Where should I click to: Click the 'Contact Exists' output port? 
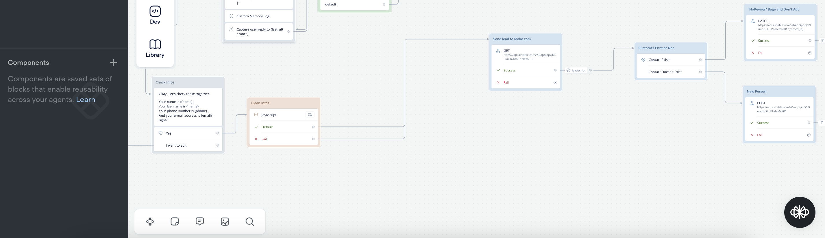(700, 60)
